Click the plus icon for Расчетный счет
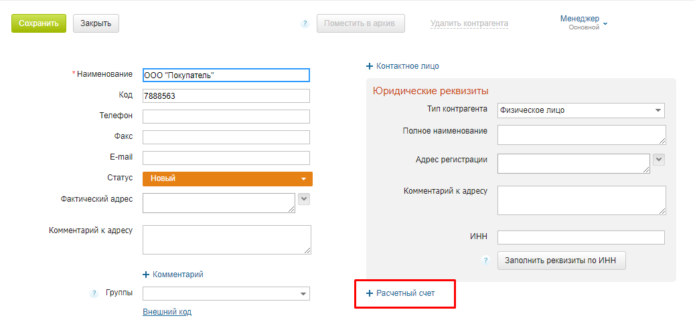This screenshot has width=695, height=334. point(369,293)
